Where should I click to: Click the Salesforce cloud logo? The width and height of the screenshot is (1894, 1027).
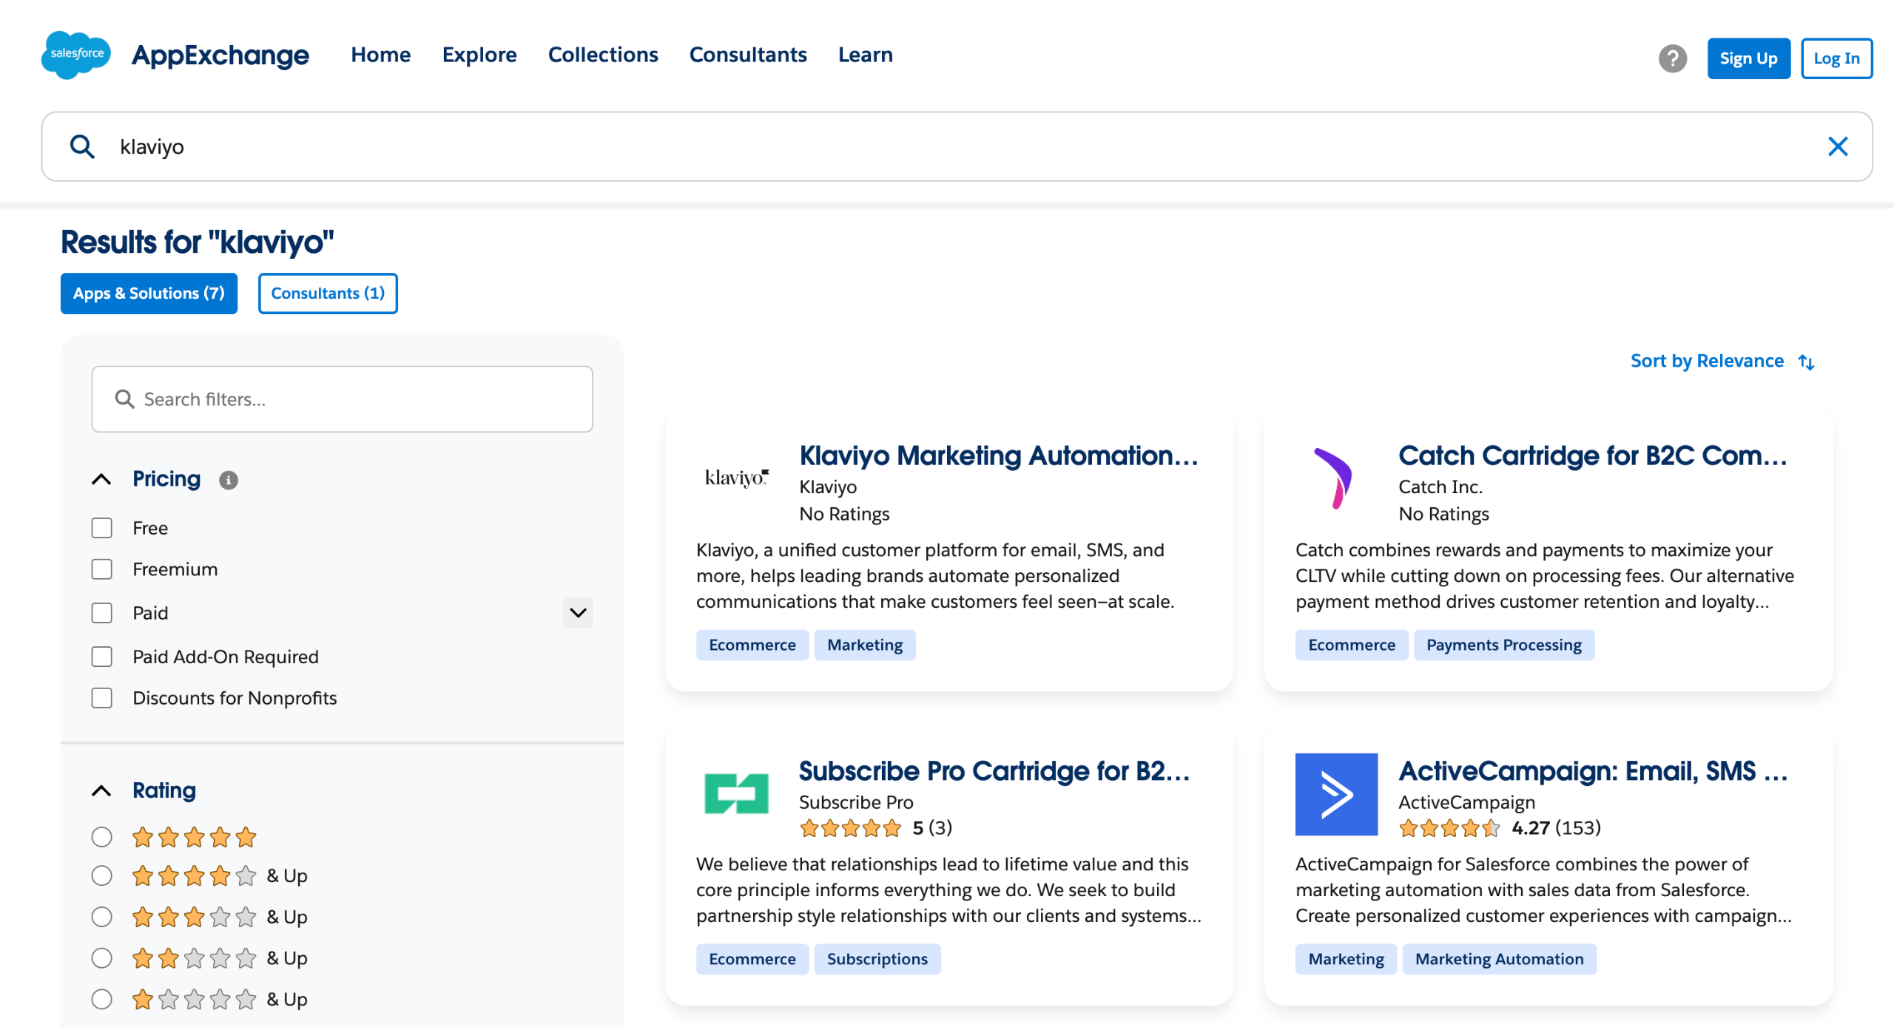[x=75, y=55]
